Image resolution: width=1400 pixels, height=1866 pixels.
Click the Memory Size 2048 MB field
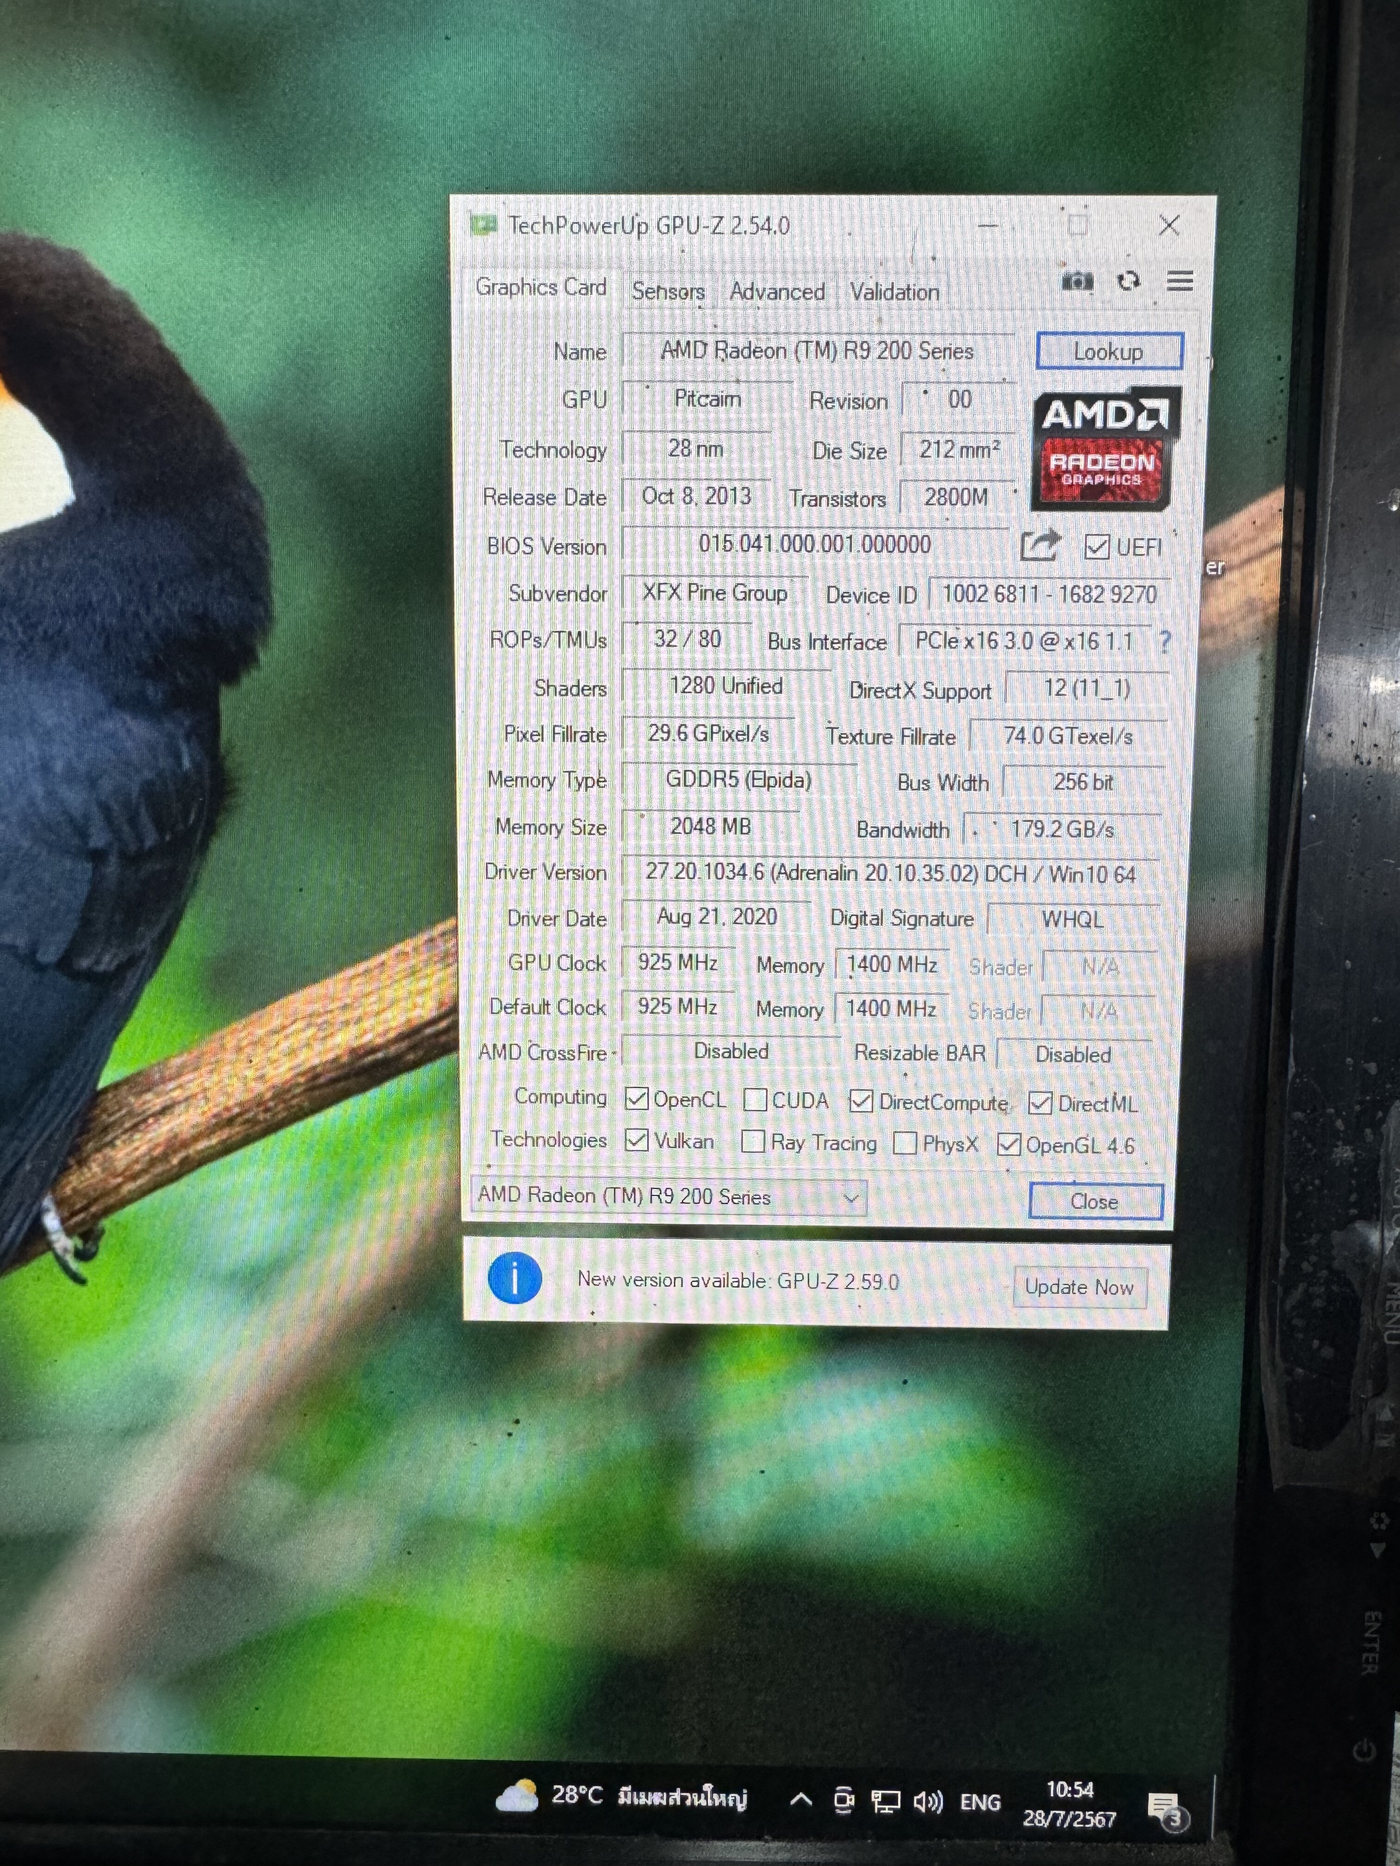coord(711,826)
